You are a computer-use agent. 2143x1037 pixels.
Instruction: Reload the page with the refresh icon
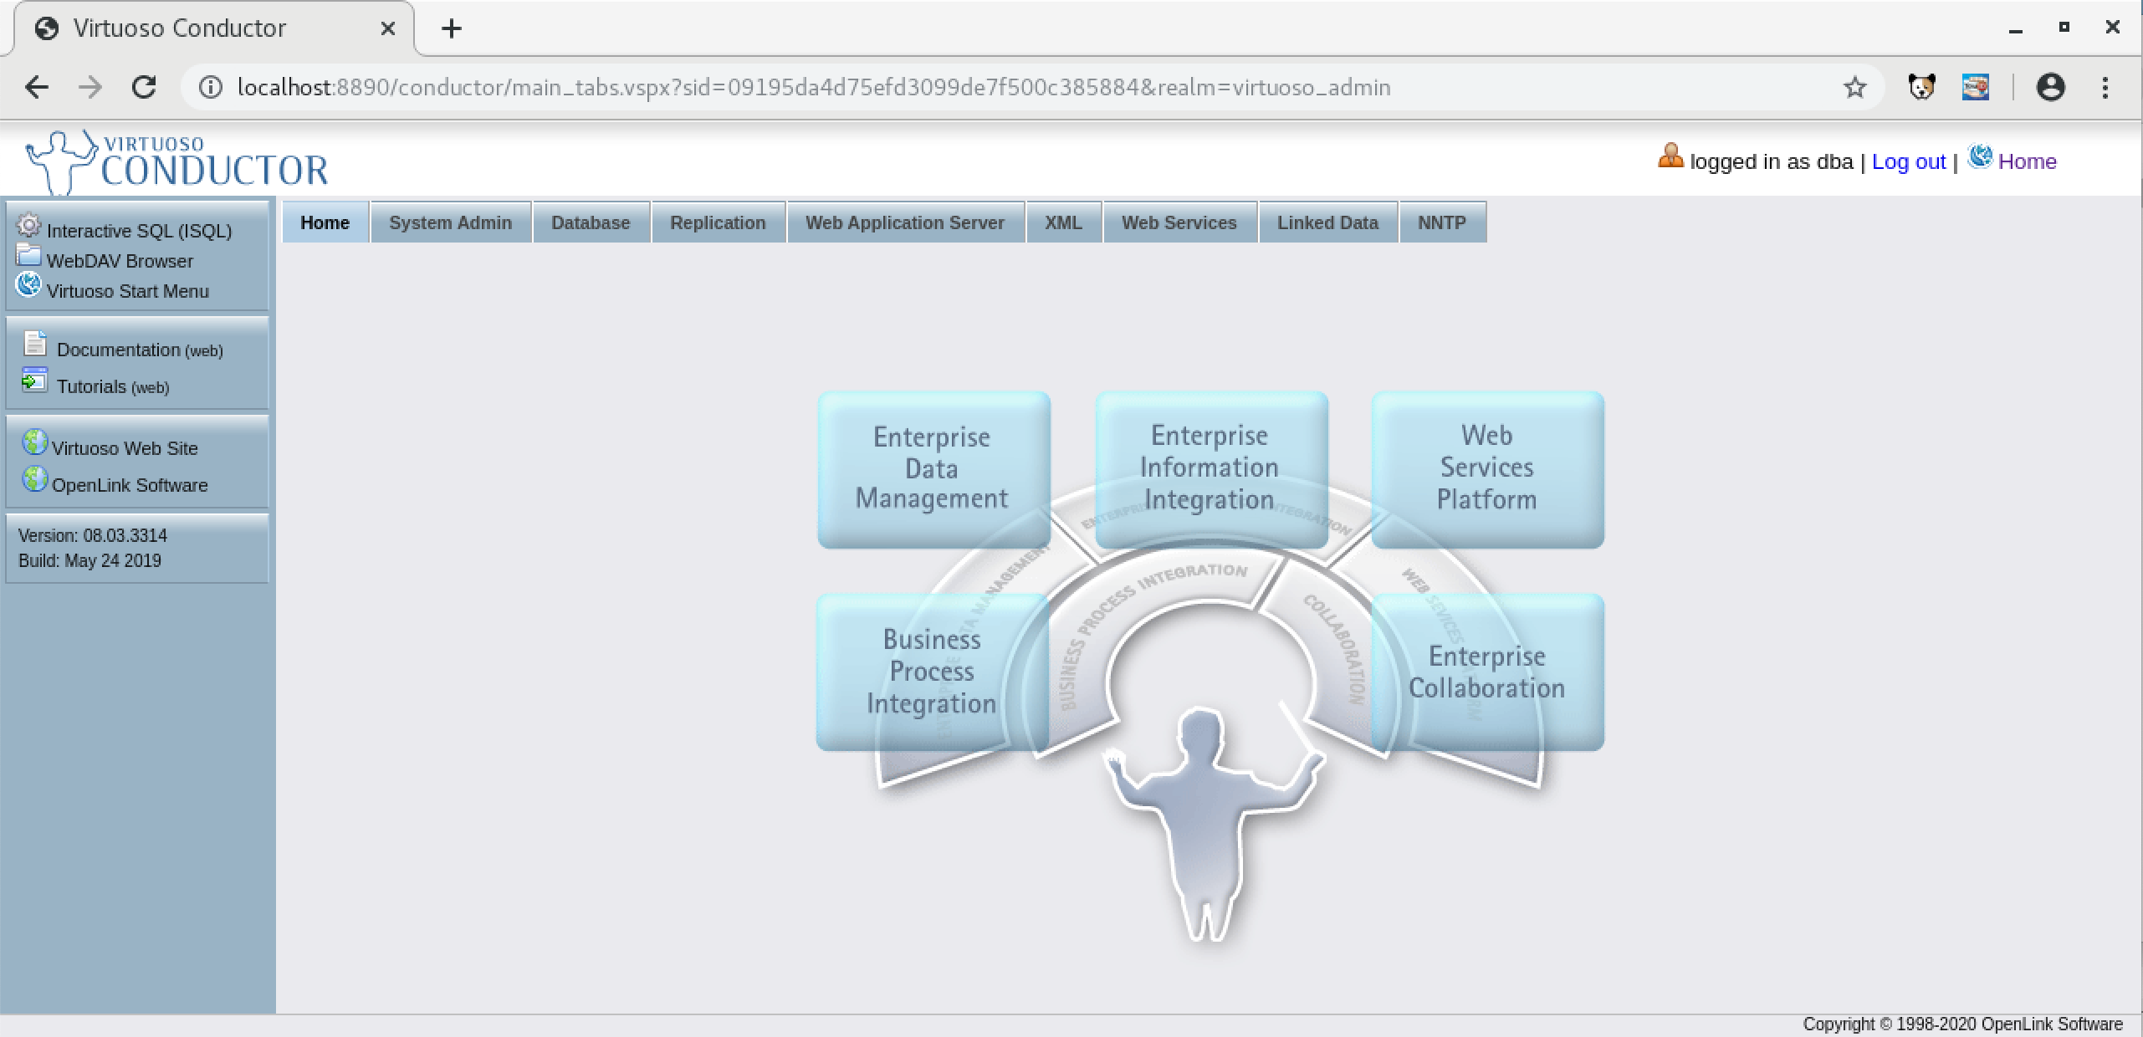(144, 87)
